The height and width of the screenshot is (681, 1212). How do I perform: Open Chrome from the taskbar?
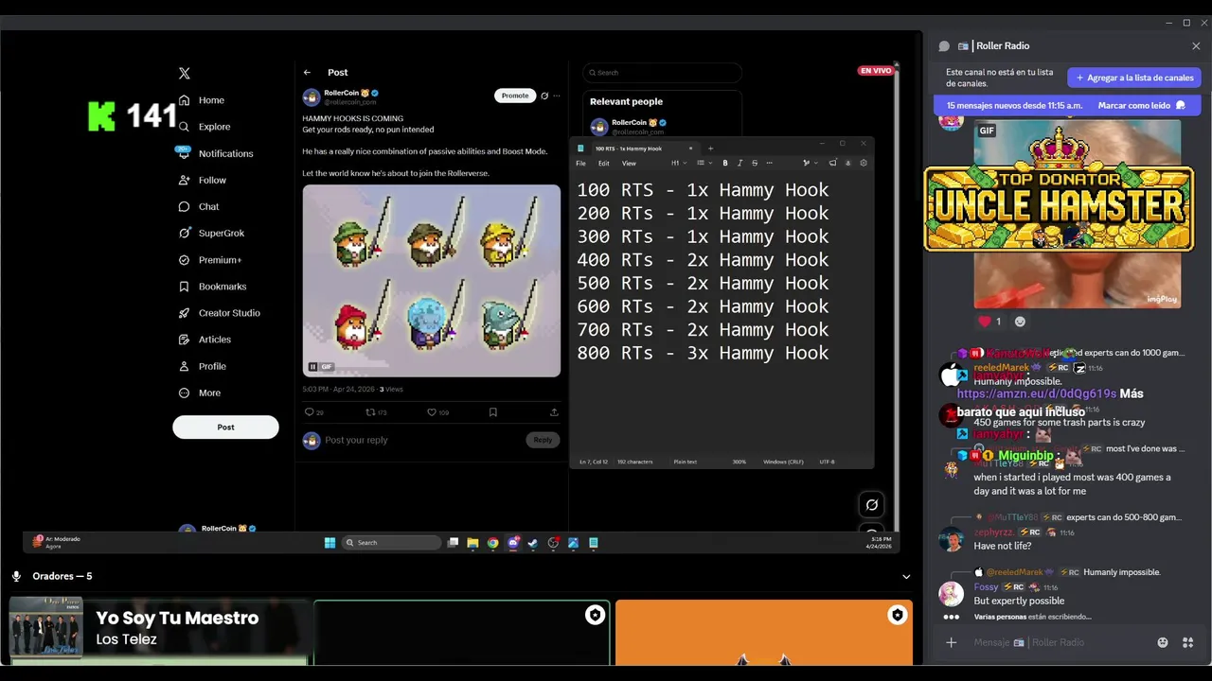tap(493, 543)
